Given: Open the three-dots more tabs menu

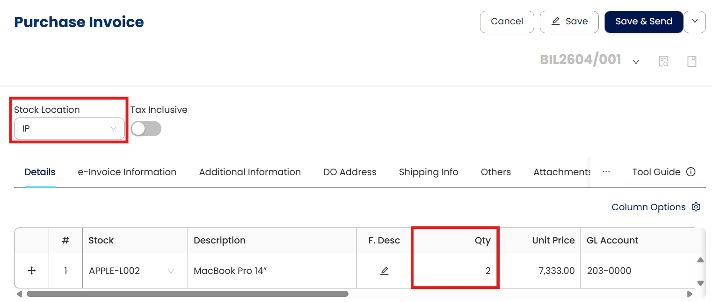Looking at the screenshot, I should [x=606, y=172].
